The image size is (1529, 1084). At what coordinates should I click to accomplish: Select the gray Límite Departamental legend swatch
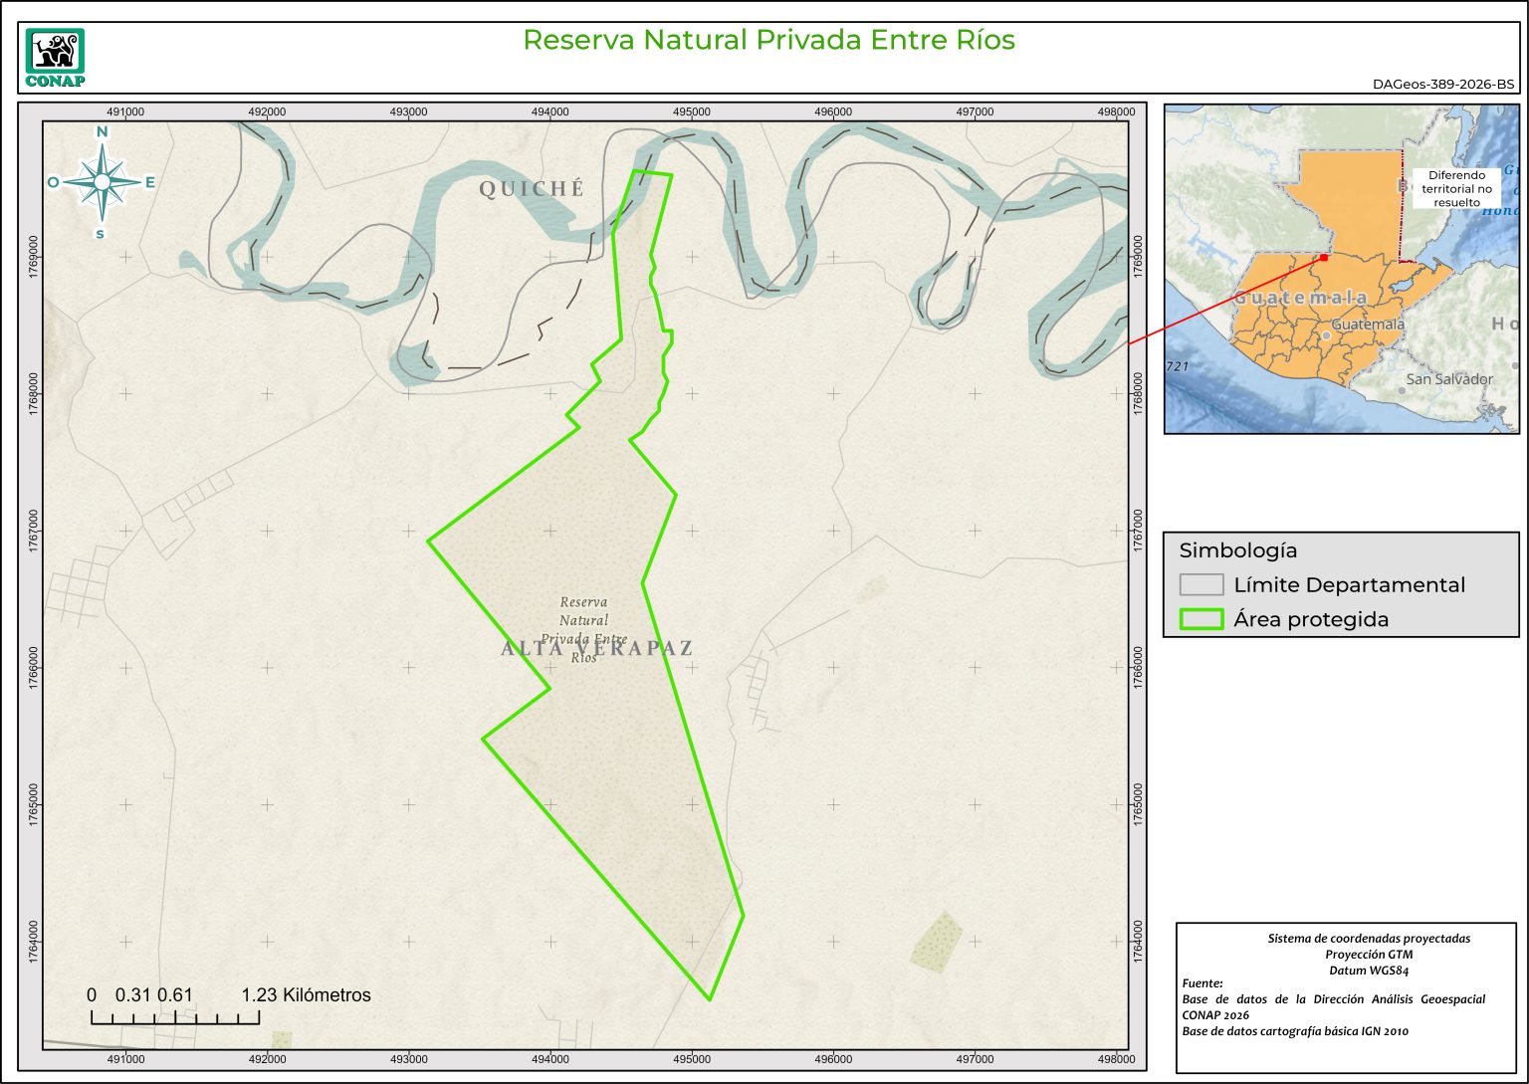point(1201,585)
